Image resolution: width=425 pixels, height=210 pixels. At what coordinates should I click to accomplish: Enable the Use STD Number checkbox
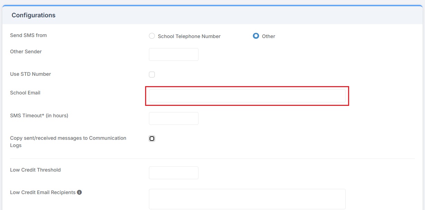152,74
